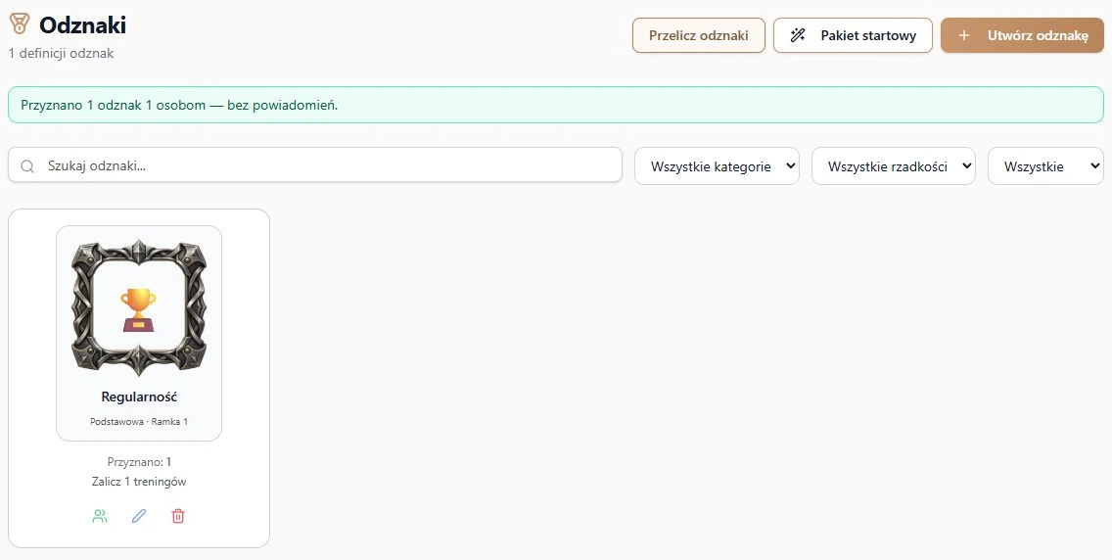The image size is (1112, 560).
Task: Click Przelicz odznaki button
Action: tap(699, 35)
